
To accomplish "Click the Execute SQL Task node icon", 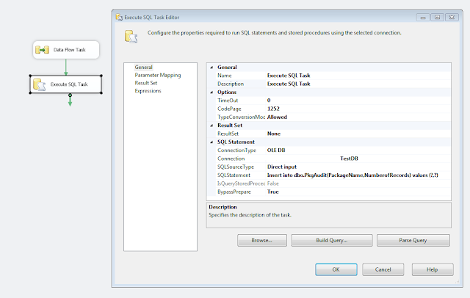I will click(x=39, y=84).
